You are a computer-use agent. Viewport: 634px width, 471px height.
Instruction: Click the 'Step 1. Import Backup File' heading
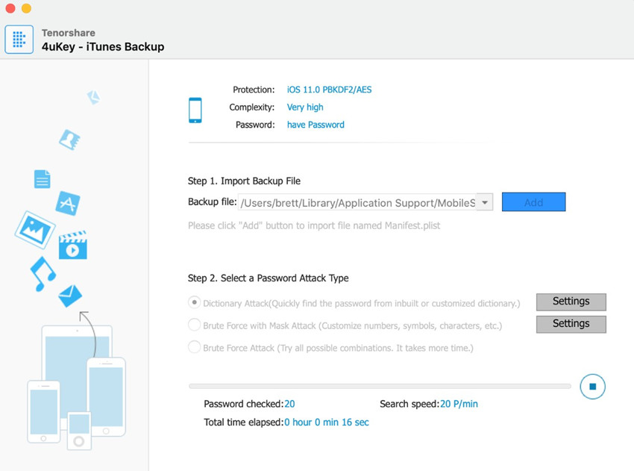coord(244,181)
